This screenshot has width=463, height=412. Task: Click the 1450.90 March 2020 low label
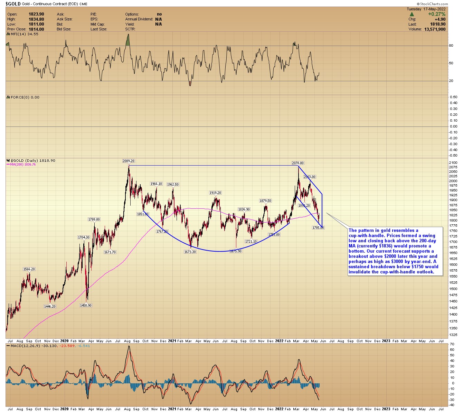[86, 306]
